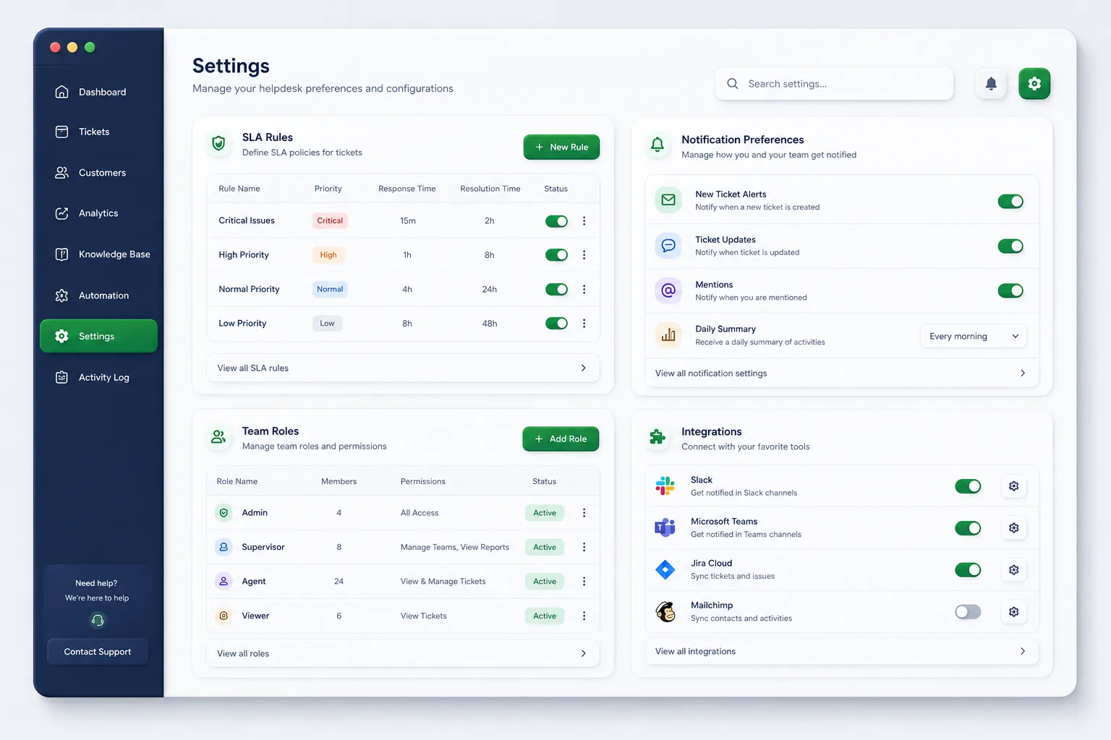Open Analytics in sidebar
This screenshot has height=740, width=1111.
tap(98, 213)
